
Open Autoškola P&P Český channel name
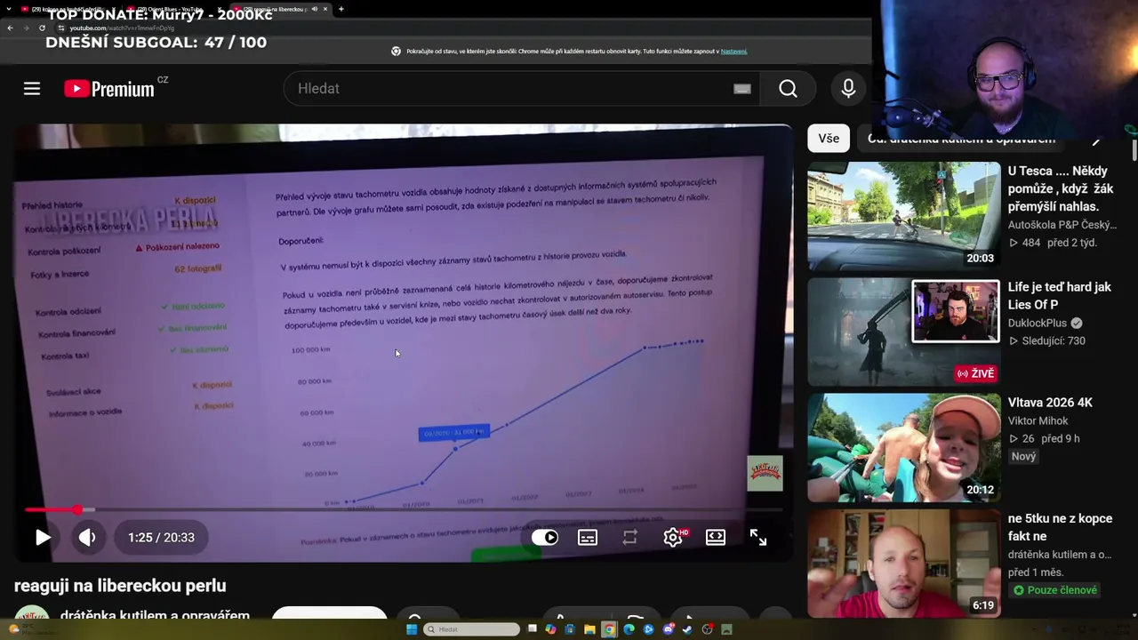point(1062,225)
